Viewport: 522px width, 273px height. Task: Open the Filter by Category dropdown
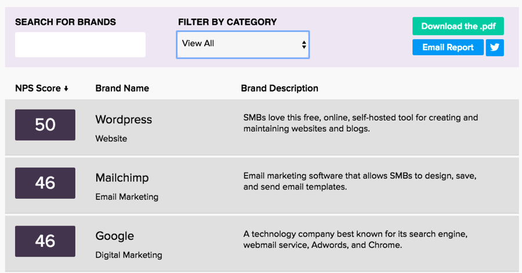243,45
